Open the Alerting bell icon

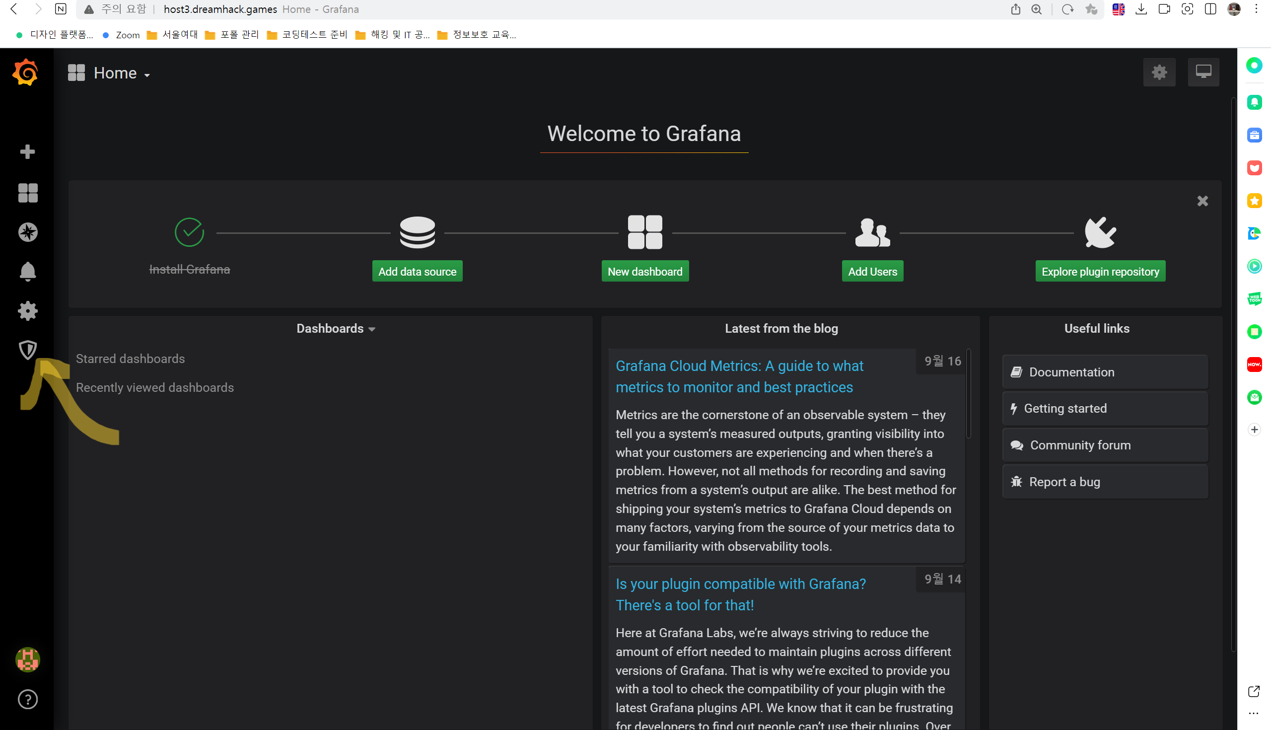[28, 271]
